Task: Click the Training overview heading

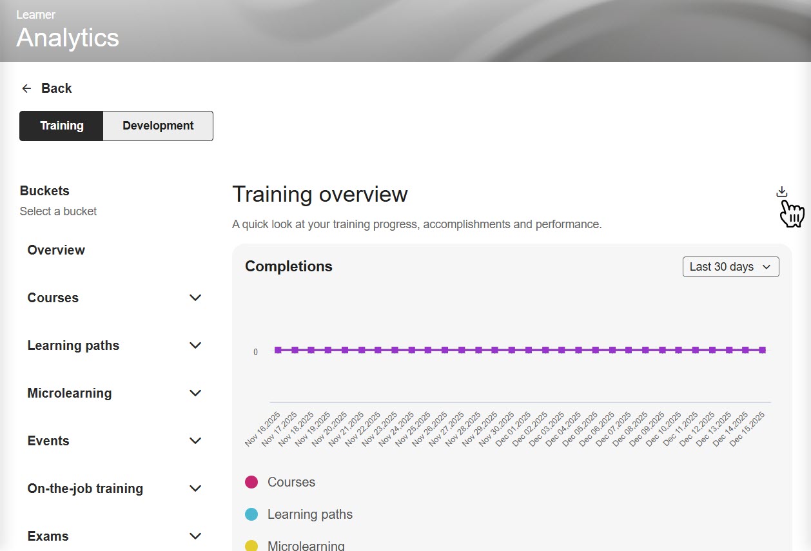Action: coord(320,194)
